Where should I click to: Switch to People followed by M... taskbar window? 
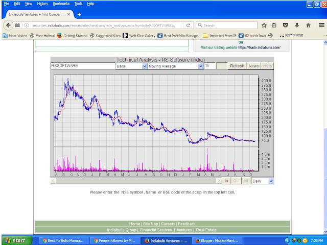coord(114,240)
